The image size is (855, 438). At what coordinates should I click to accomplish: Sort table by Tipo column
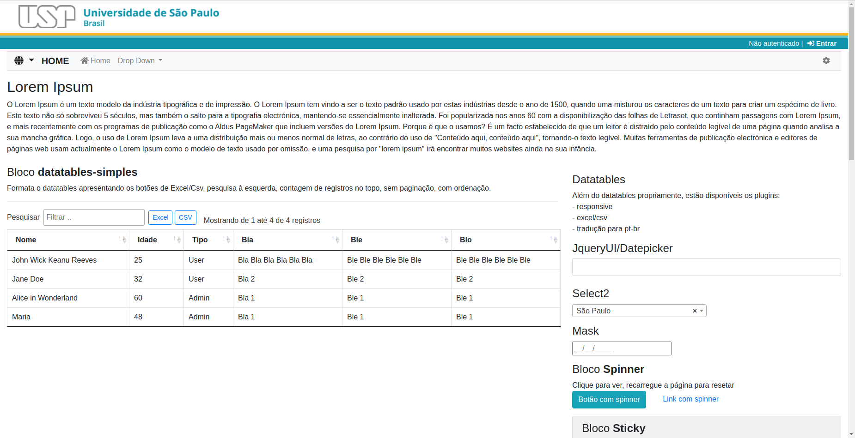[x=208, y=240]
